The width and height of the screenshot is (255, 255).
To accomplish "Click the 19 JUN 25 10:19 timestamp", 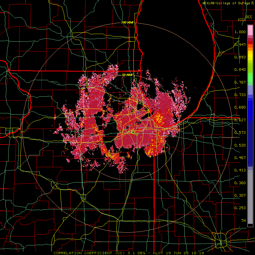I will point(184,253).
